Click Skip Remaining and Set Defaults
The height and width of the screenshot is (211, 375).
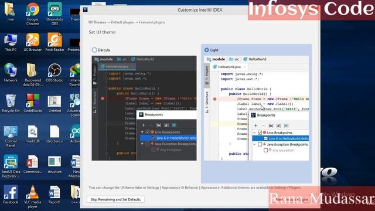click(x=115, y=199)
